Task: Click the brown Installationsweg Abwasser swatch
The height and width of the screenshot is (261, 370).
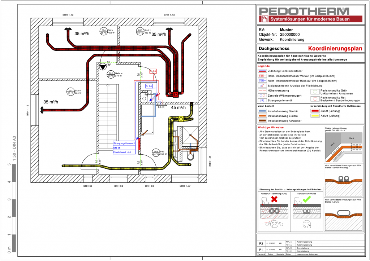Action: pyautogui.click(x=262, y=121)
